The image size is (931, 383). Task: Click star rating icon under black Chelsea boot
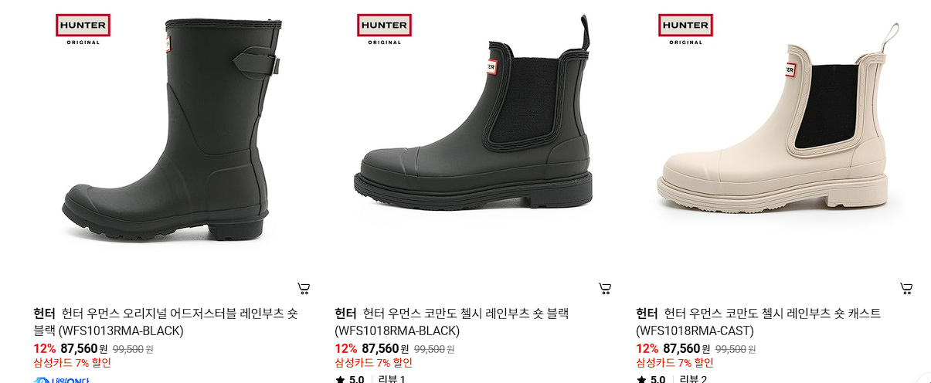coord(339,379)
